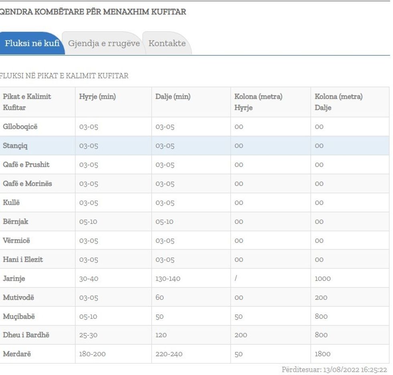Click the Dalje (min) column header
The height and width of the screenshot is (375, 393).
pyautogui.click(x=173, y=97)
